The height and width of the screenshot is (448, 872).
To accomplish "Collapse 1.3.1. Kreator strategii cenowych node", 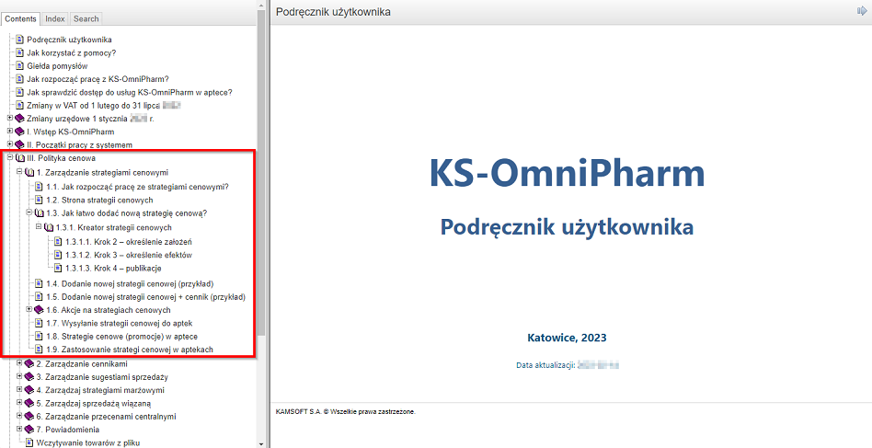I will (x=39, y=227).
